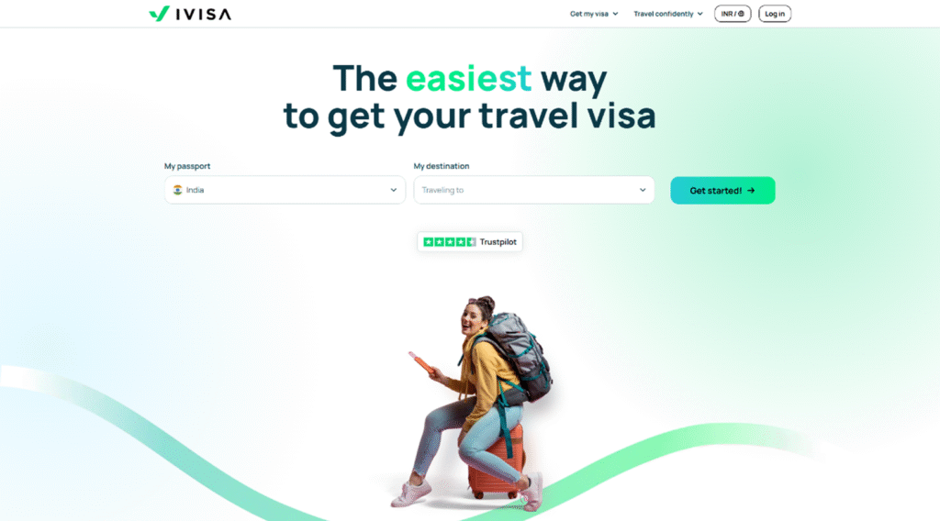Viewport: 940px width, 521px height.
Task: Open the Traveling to destination dropdown
Action: (534, 190)
